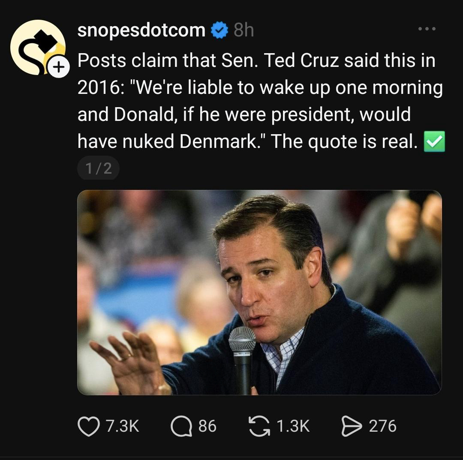Open the three-dot more options menu
The height and width of the screenshot is (460, 463).
point(427,29)
